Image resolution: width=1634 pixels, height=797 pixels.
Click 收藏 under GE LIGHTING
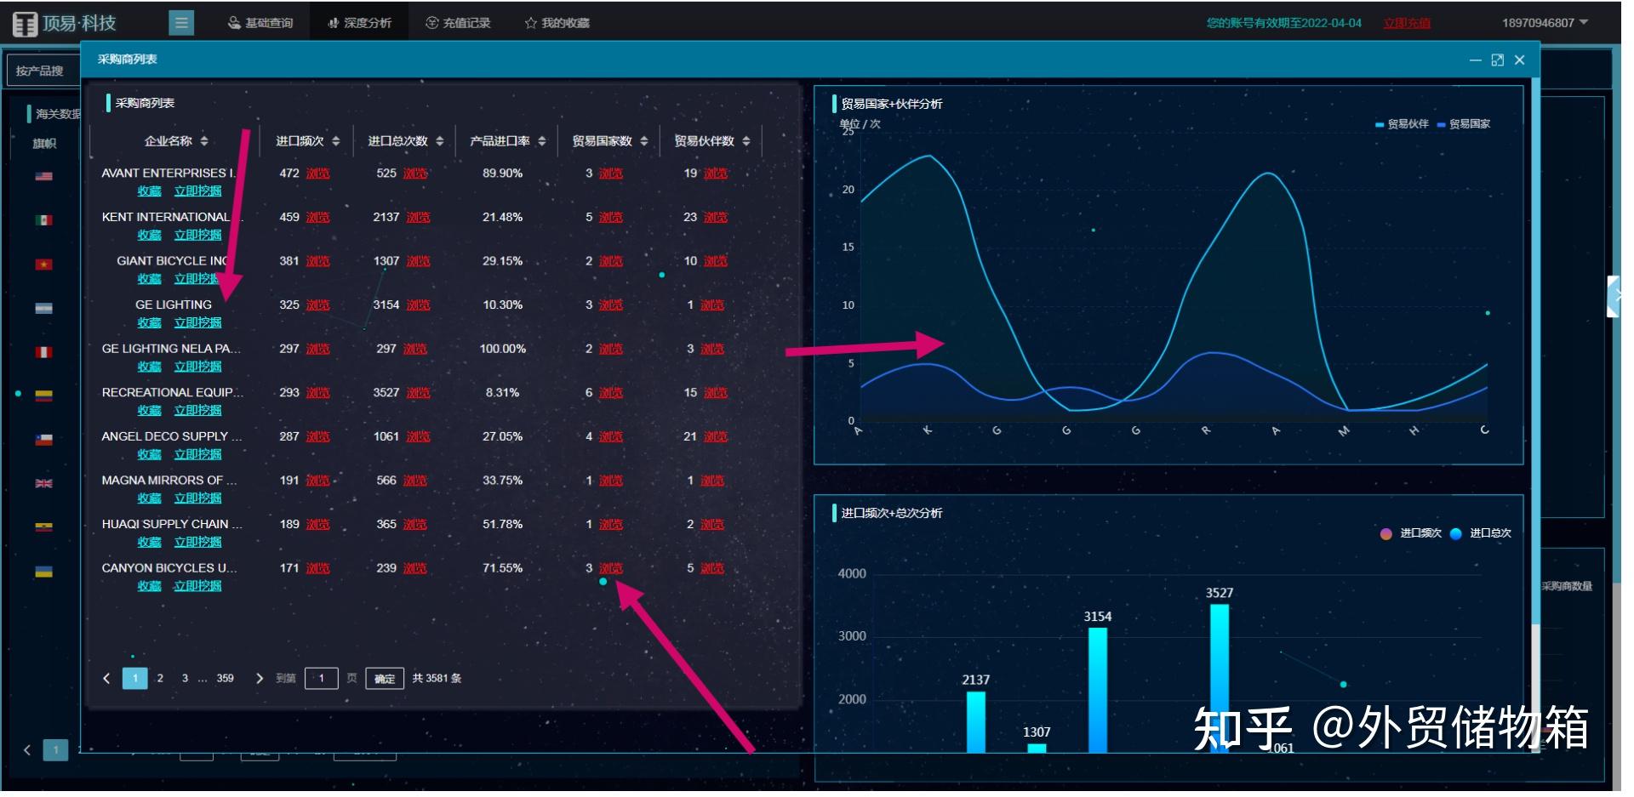(150, 323)
